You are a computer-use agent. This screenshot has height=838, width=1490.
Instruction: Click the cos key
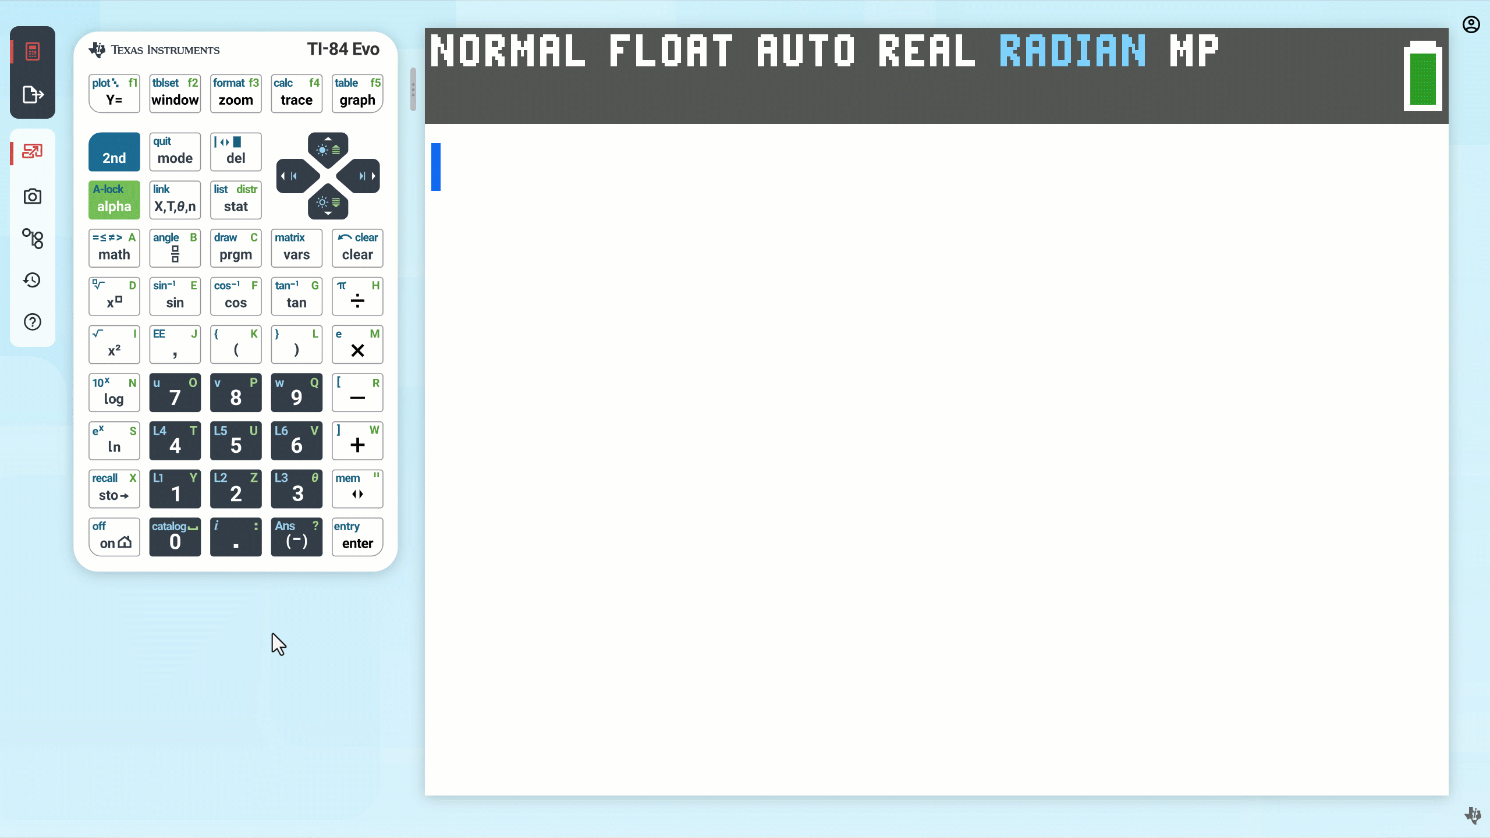tap(236, 297)
